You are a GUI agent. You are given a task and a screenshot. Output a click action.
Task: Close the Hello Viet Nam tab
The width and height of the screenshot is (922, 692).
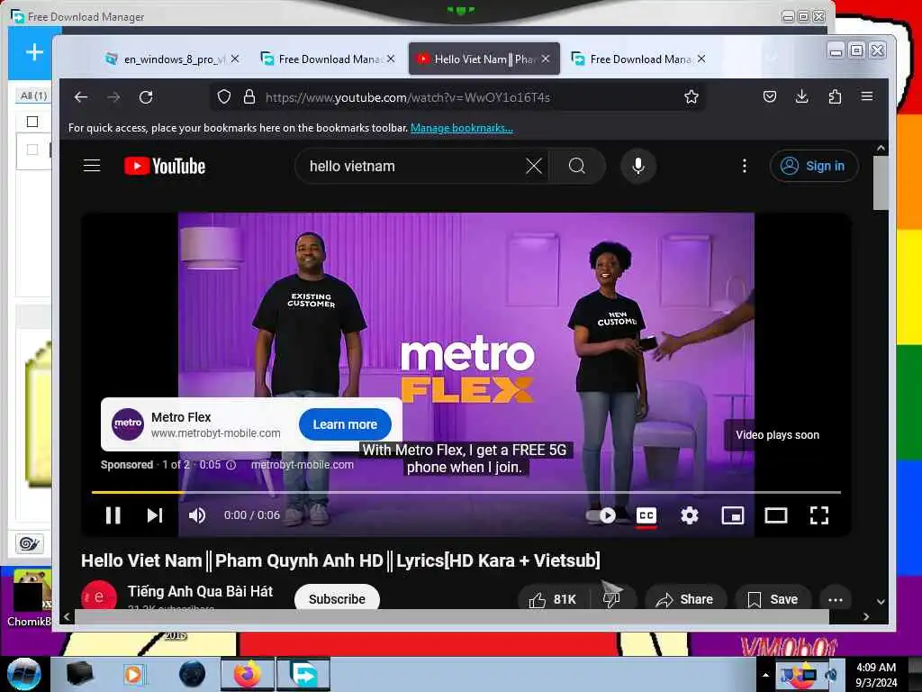tap(546, 59)
